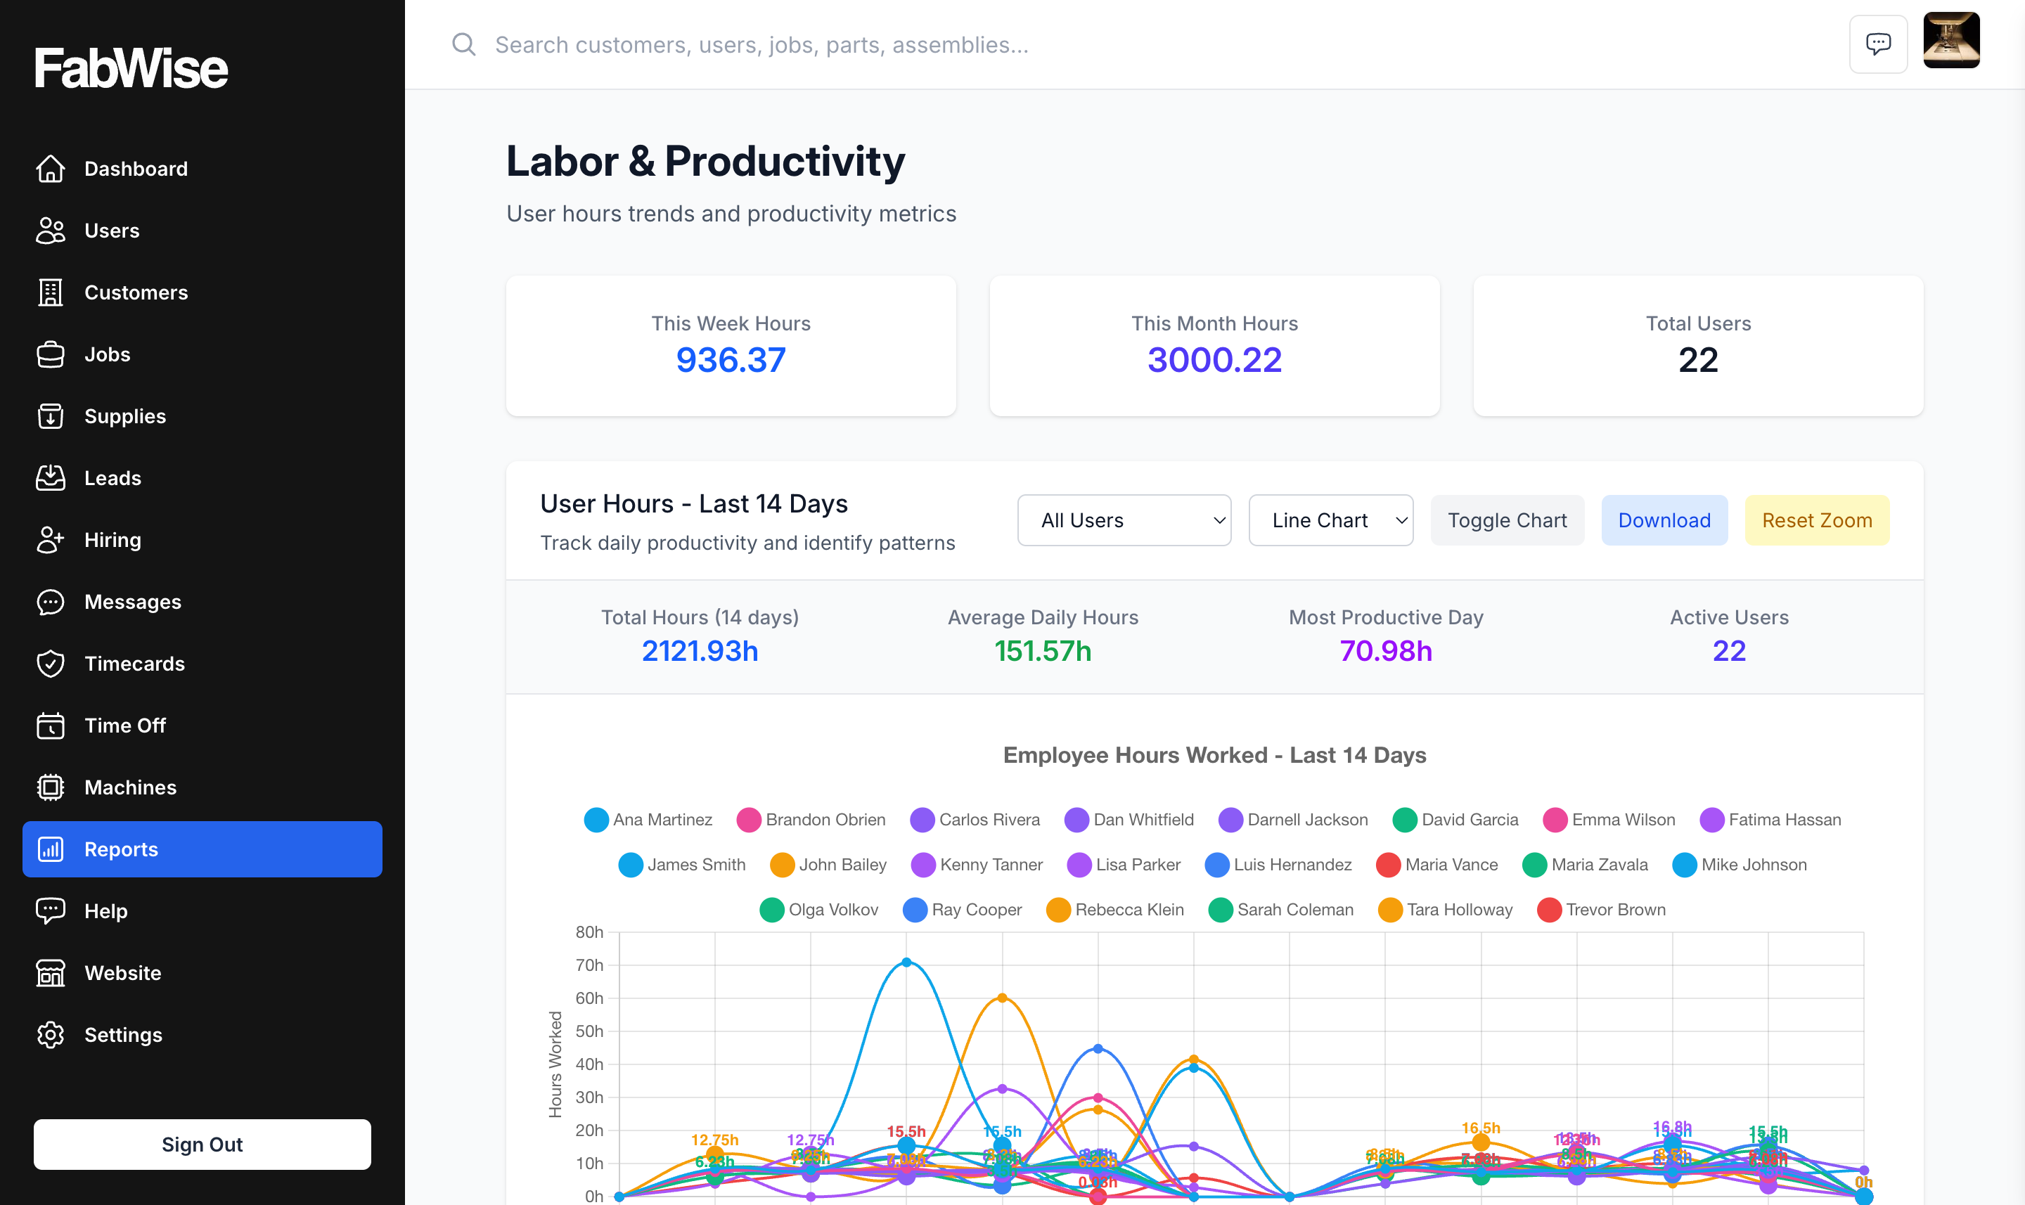Click the Help speech bubble icon
The height and width of the screenshot is (1205, 2025).
pos(51,911)
